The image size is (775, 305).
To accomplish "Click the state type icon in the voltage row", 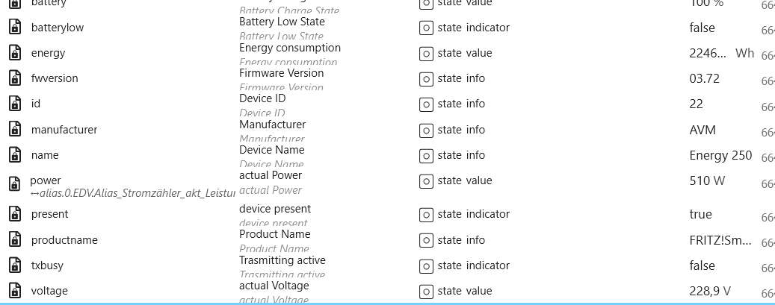I will tap(426, 291).
